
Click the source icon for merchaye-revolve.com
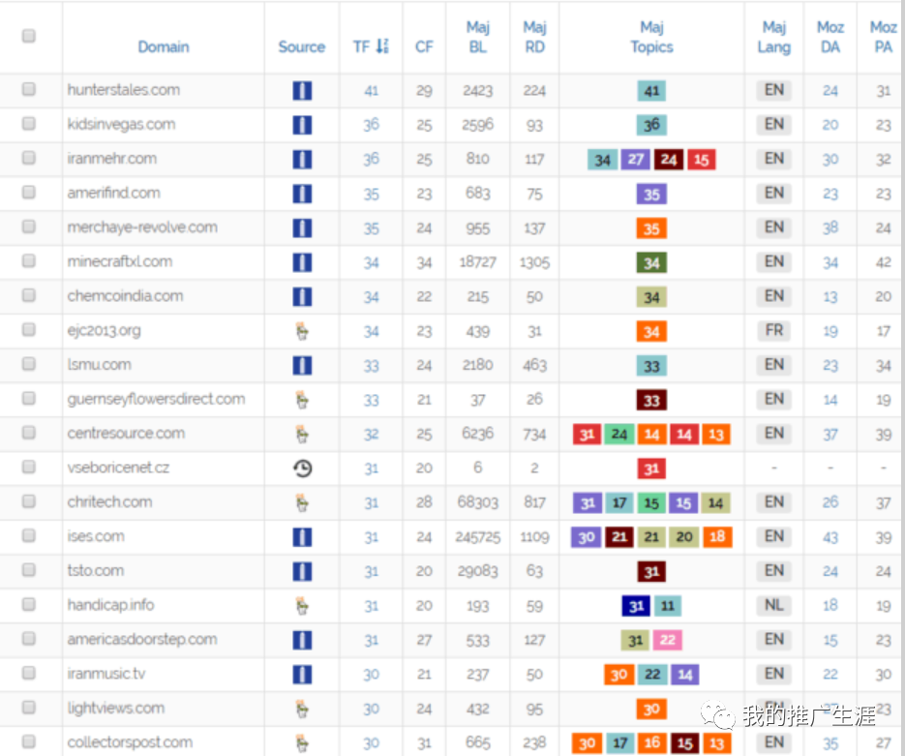(x=302, y=227)
